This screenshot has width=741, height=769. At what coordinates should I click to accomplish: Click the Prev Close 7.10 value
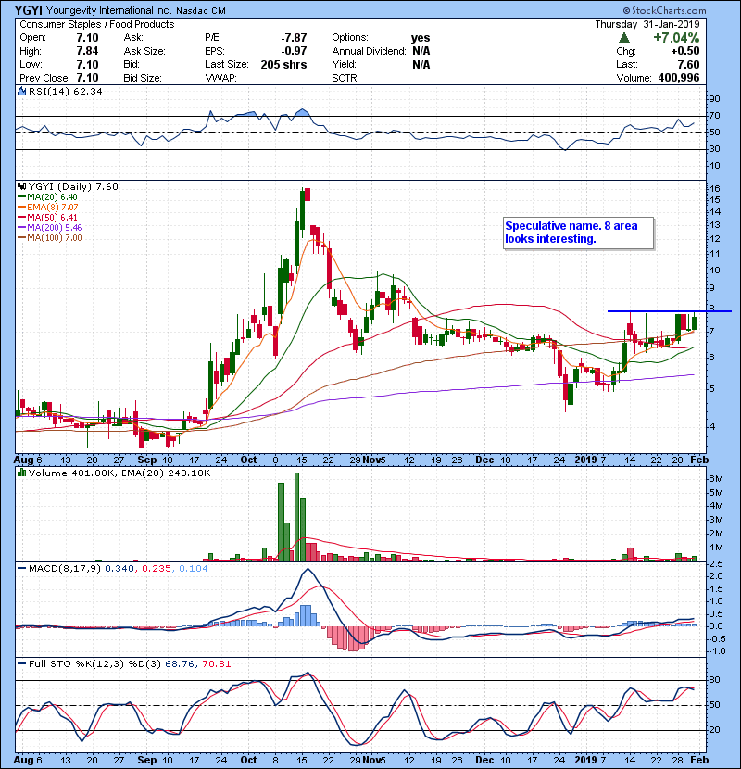coord(87,78)
